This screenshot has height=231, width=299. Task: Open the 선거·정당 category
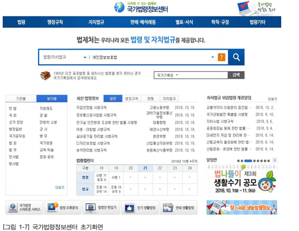click(16, 122)
